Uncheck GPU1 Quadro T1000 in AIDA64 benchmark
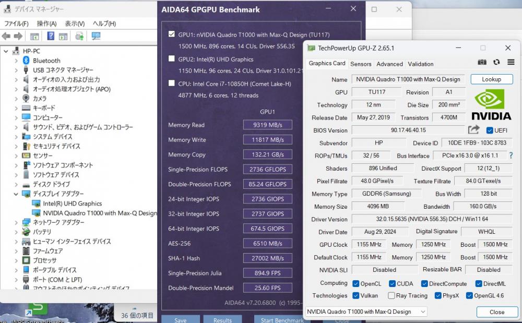Image resolution: width=522 pixels, height=323 pixels. tap(171, 34)
